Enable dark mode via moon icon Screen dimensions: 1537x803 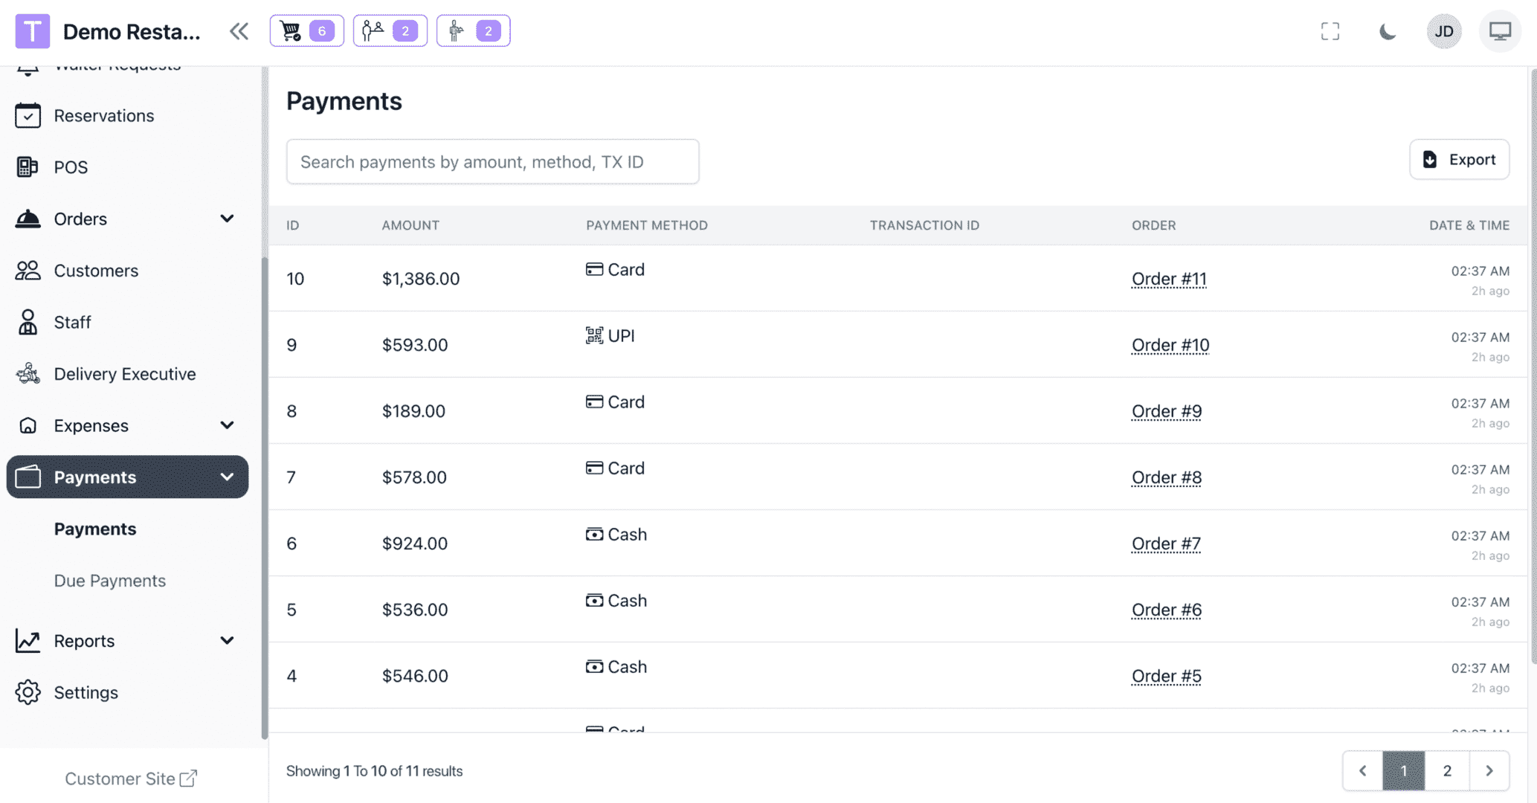coord(1388,30)
